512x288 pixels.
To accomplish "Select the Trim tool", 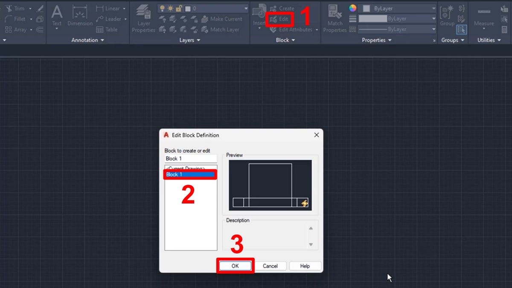I will (x=15, y=8).
